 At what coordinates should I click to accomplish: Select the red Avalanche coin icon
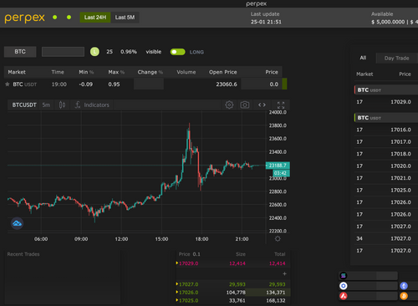tap(344, 296)
